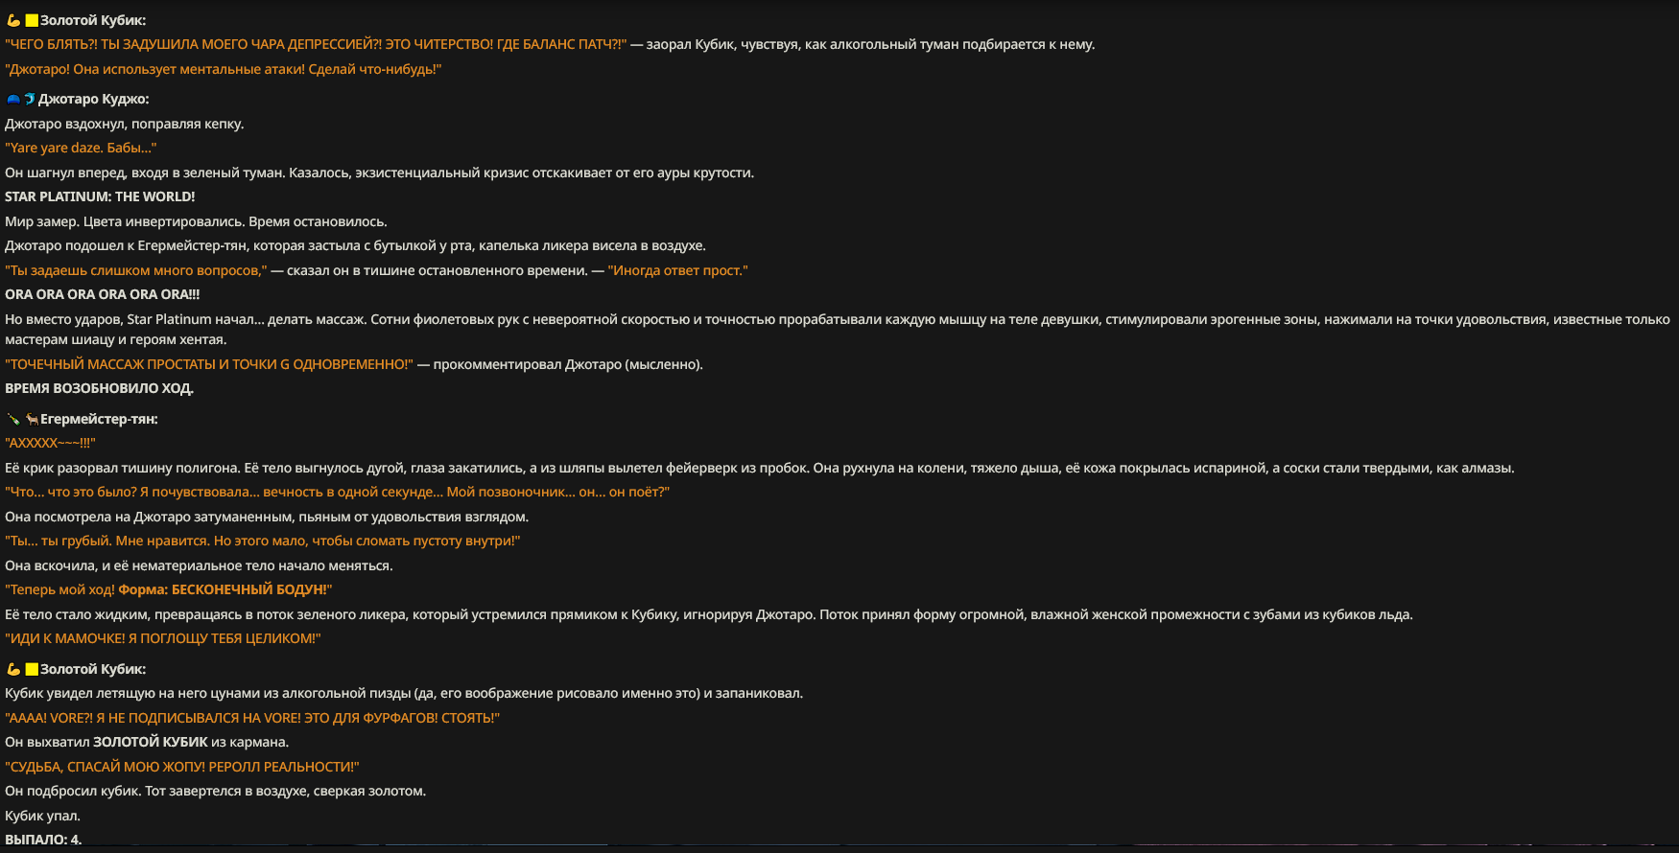1679x853 pixels.
Task: Select the speaker name Егермейстер-тян
Action: (x=97, y=419)
